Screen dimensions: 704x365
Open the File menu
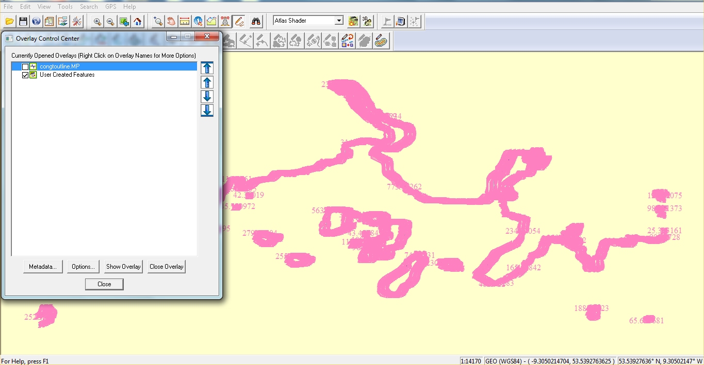click(x=8, y=7)
